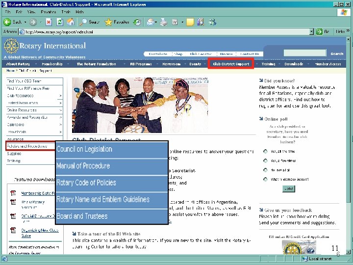This screenshot has height=265, width=353.
Task: Expand the Online Resources sidebar arrow
Action: pyautogui.click(x=60, y=110)
